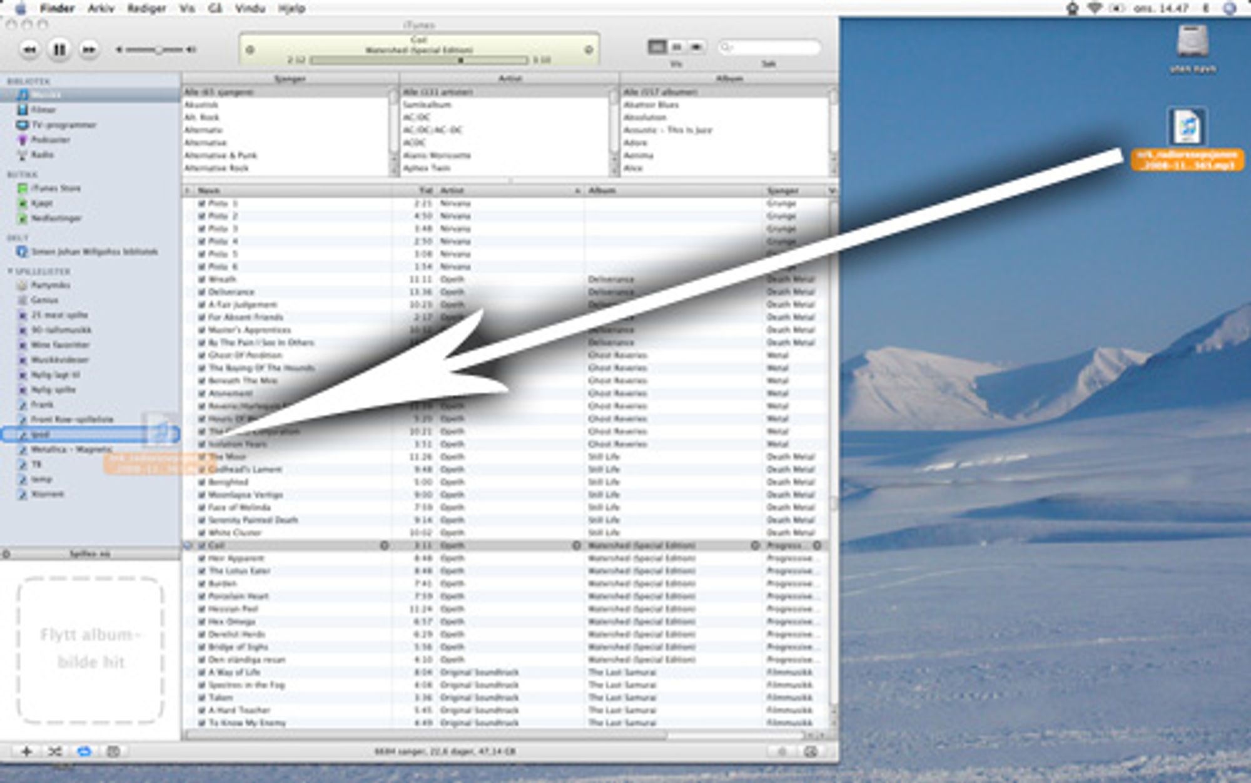Click the iTunes search field

(769, 47)
